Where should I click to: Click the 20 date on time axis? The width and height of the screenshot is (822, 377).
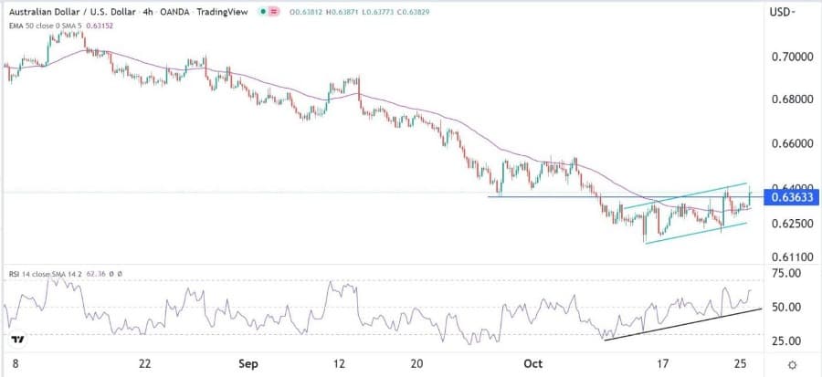[417, 364]
